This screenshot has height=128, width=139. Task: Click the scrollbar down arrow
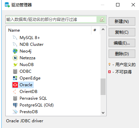click(103, 113)
